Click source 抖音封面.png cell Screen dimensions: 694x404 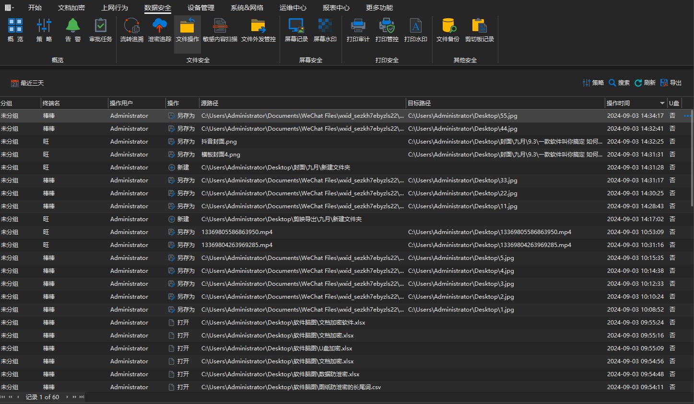click(x=219, y=142)
